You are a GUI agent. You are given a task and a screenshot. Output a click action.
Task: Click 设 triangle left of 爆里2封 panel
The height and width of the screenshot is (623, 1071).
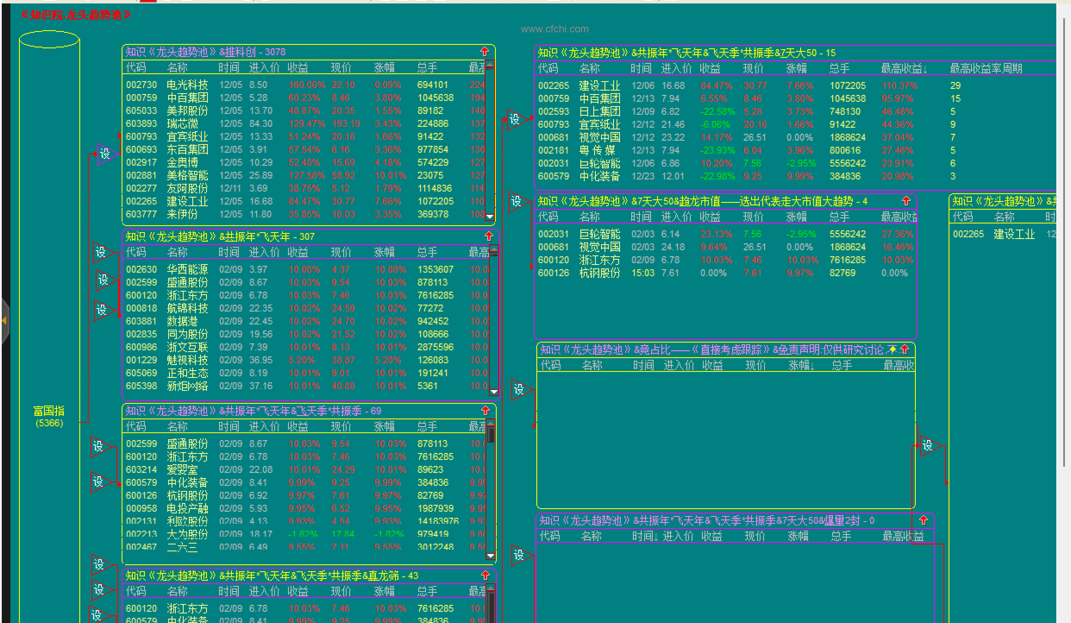click(x=520, y=555)
